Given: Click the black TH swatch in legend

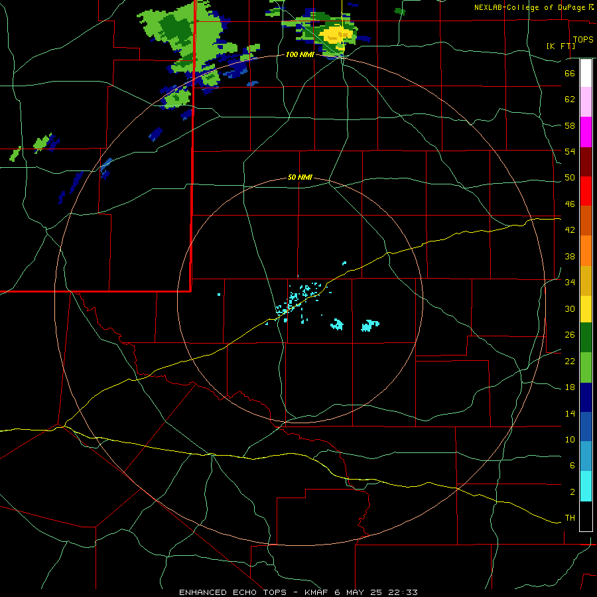Looking at the screenshot, I should pos(586,516).
